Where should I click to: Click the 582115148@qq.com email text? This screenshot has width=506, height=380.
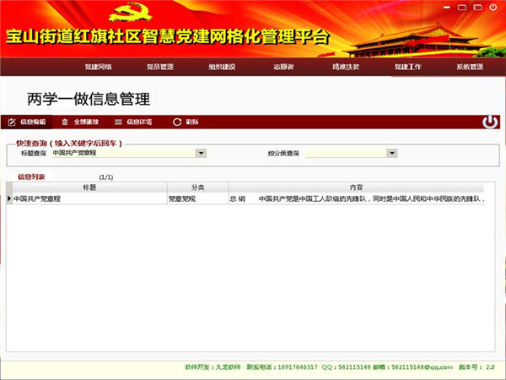click(423, 367)
